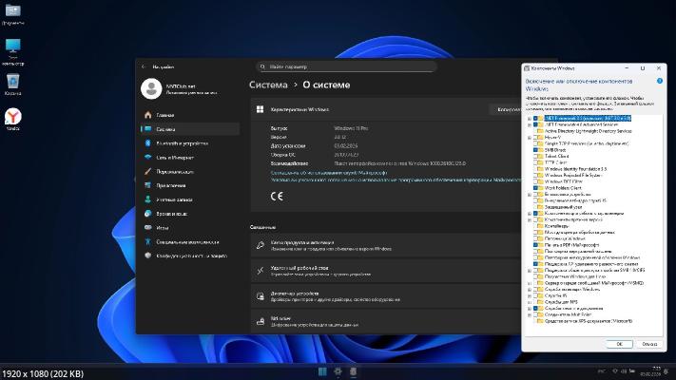This screenshot has height=380, width=676.
Task: Click the Bluetooth и устройства sidebar icon
Action: tap(147, 142)
